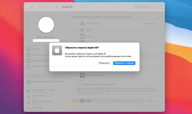Click the iCloud Drive cloud icon

pyautogui.click(x=82, y=24)
